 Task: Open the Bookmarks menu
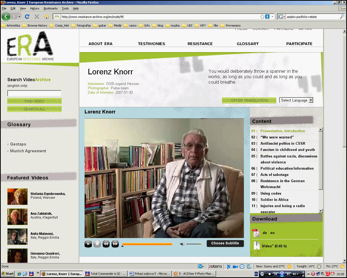tap(50, 8)
